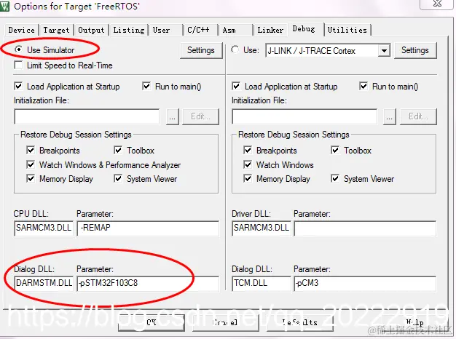Uncheck simulator Toolbox restore option
This screenshot has width=456, height=339.
(x=118, y=150)
